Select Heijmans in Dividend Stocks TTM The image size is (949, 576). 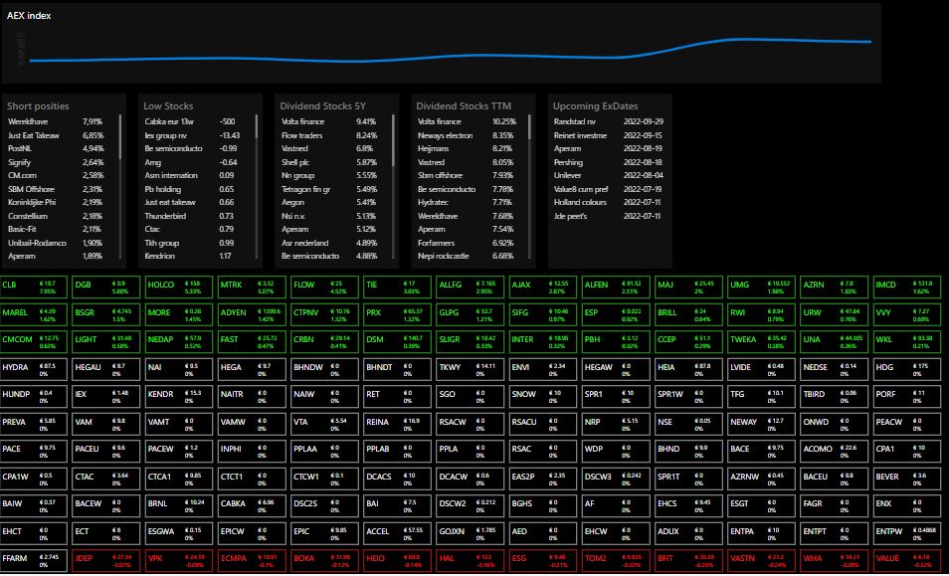pos(433,148)
